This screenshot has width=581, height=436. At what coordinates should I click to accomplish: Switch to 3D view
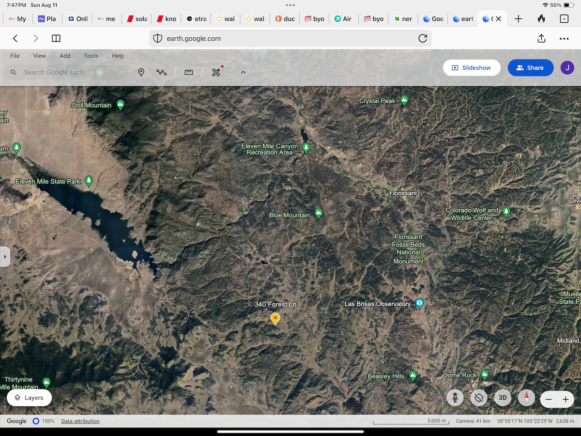pyautogui.click(x=503, y=398)
